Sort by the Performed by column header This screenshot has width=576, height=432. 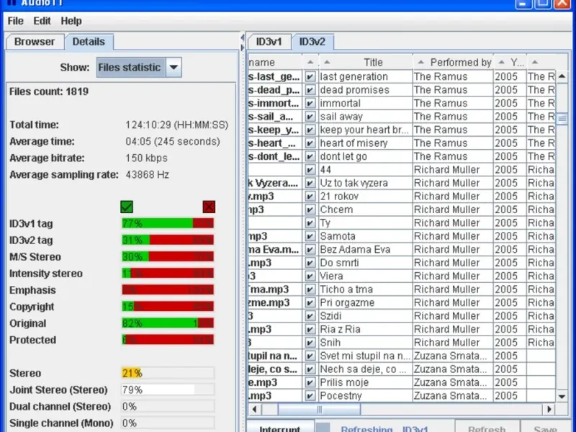pyautogui.click(x=453, y=63)
